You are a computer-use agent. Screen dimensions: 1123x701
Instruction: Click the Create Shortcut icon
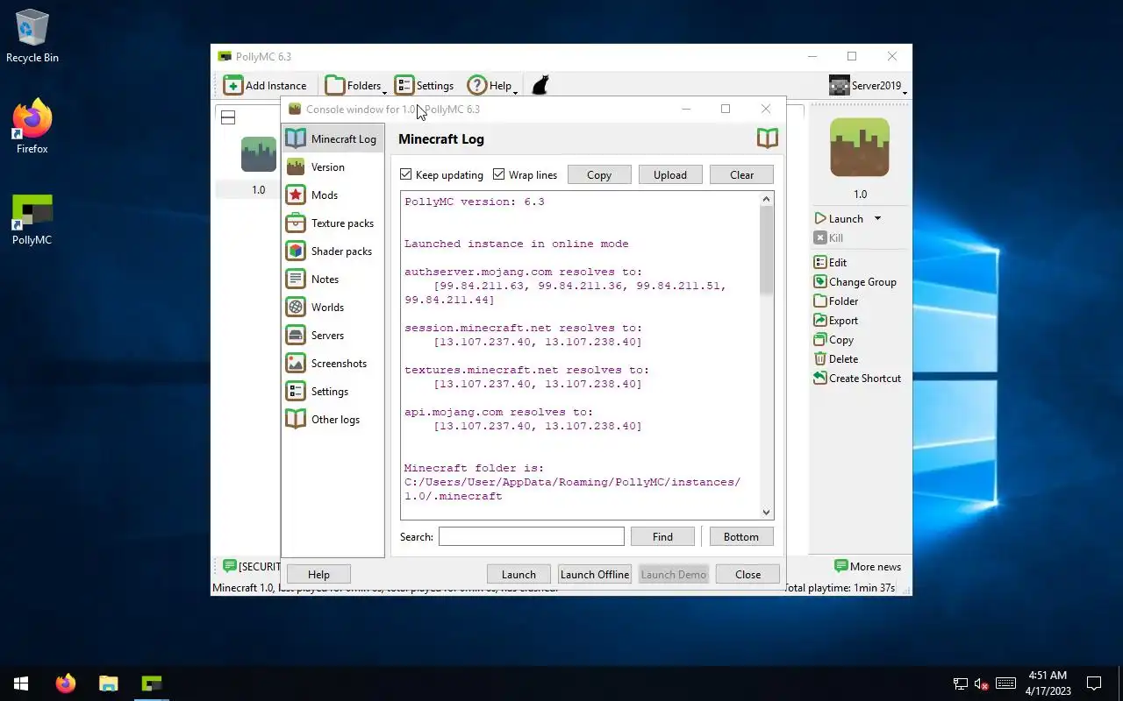tap(820, 378)
